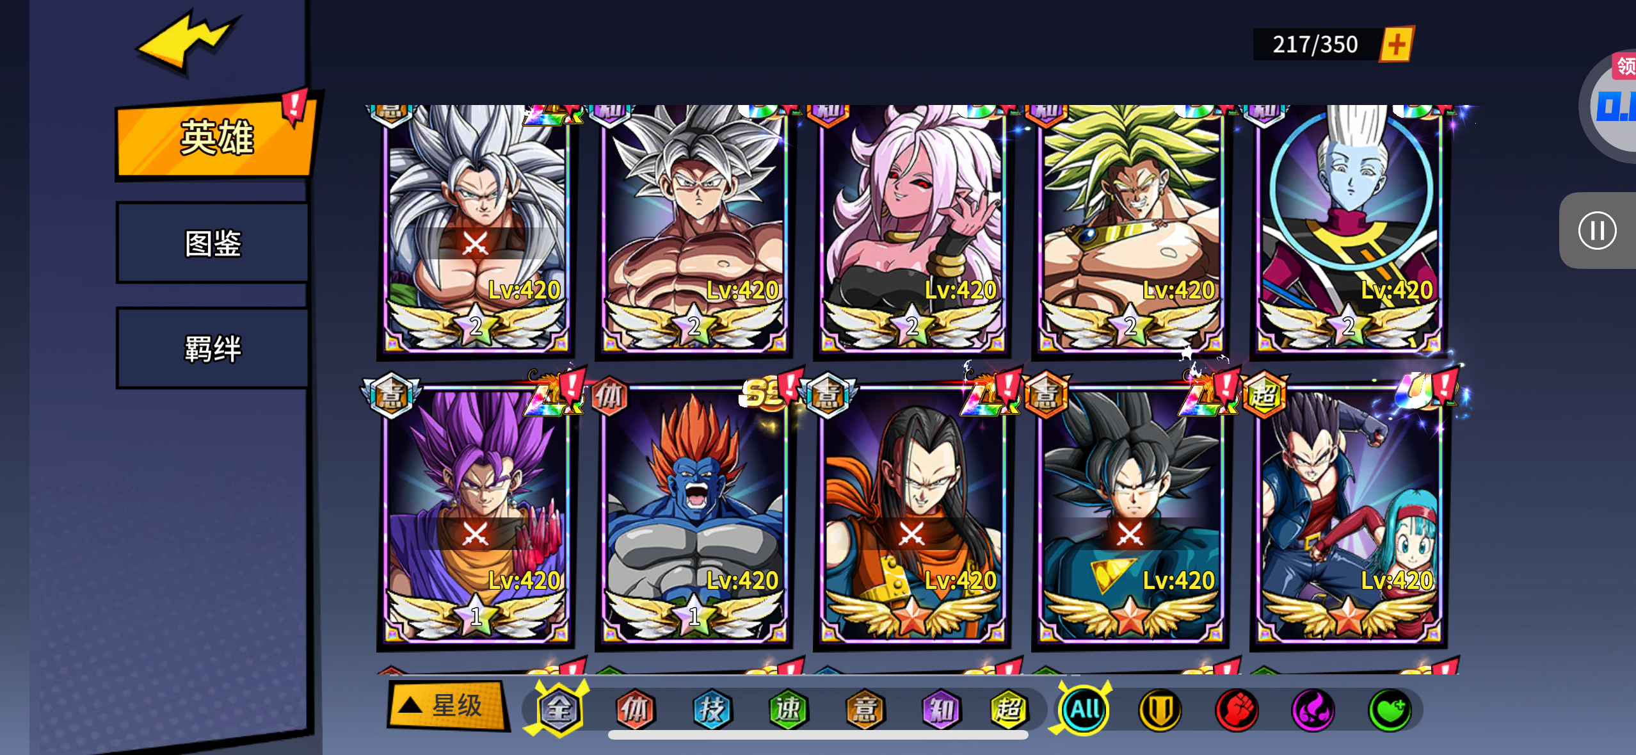Filter heroes by the blue 技 type

click(x=711, y=710)
